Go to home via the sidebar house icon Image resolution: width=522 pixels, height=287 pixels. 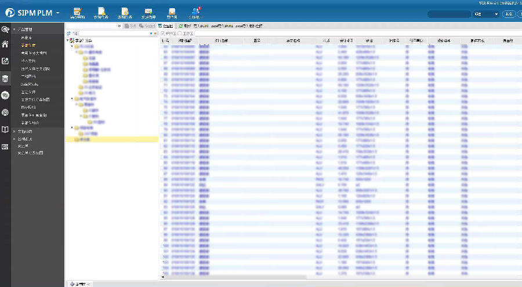click(x=5, y=44)
